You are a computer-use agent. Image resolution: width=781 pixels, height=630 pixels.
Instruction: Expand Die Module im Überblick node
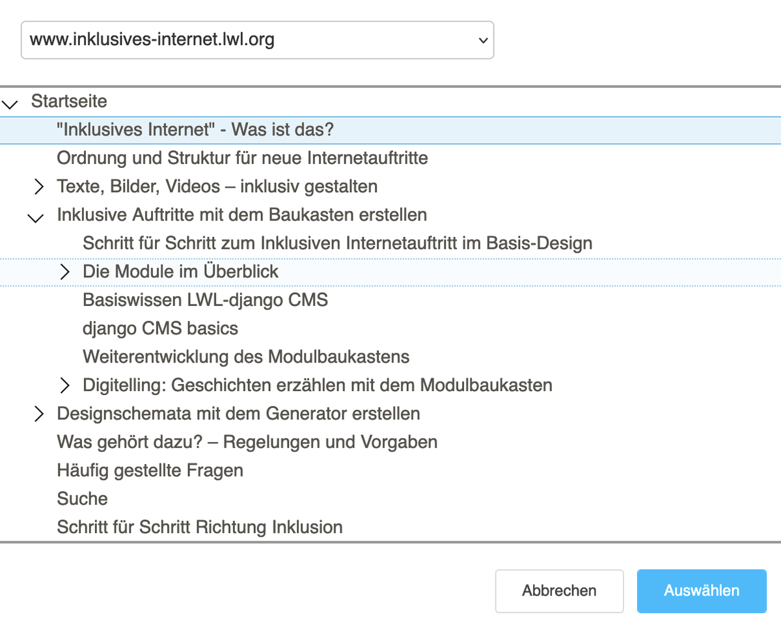point(64,272)
